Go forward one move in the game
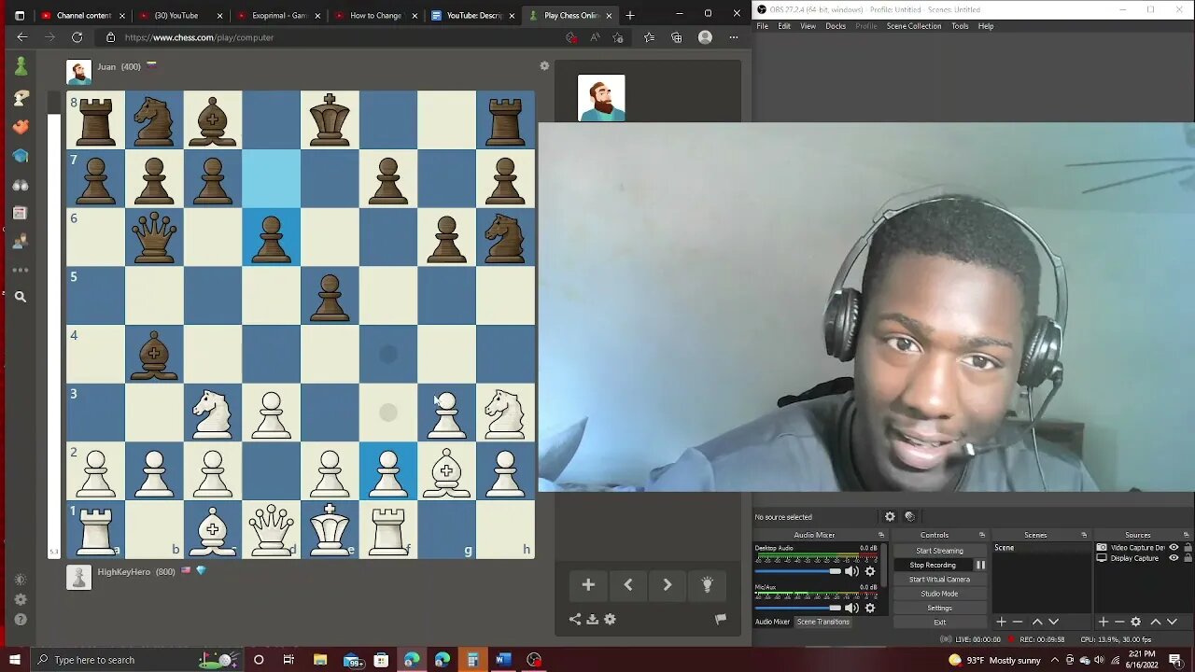 [x=668, y=585]
